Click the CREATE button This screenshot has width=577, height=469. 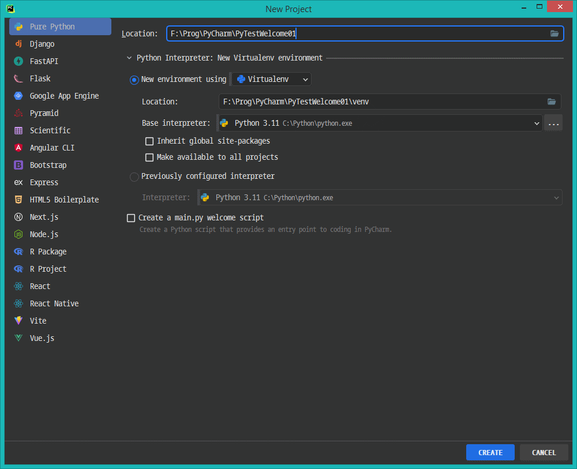[x=490, y=452]
